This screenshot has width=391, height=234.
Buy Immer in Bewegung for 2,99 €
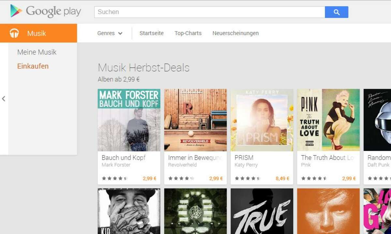click(216, 178)
